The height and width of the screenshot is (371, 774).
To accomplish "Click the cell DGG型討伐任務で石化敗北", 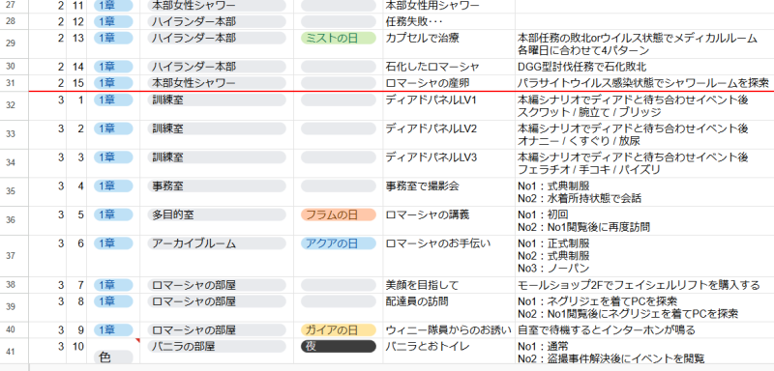I will 644,67.
